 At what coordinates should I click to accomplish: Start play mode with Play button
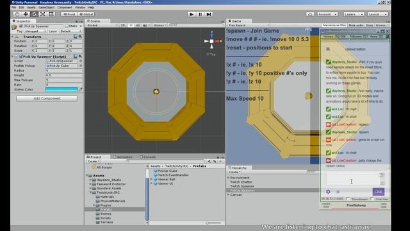point(192,14)
